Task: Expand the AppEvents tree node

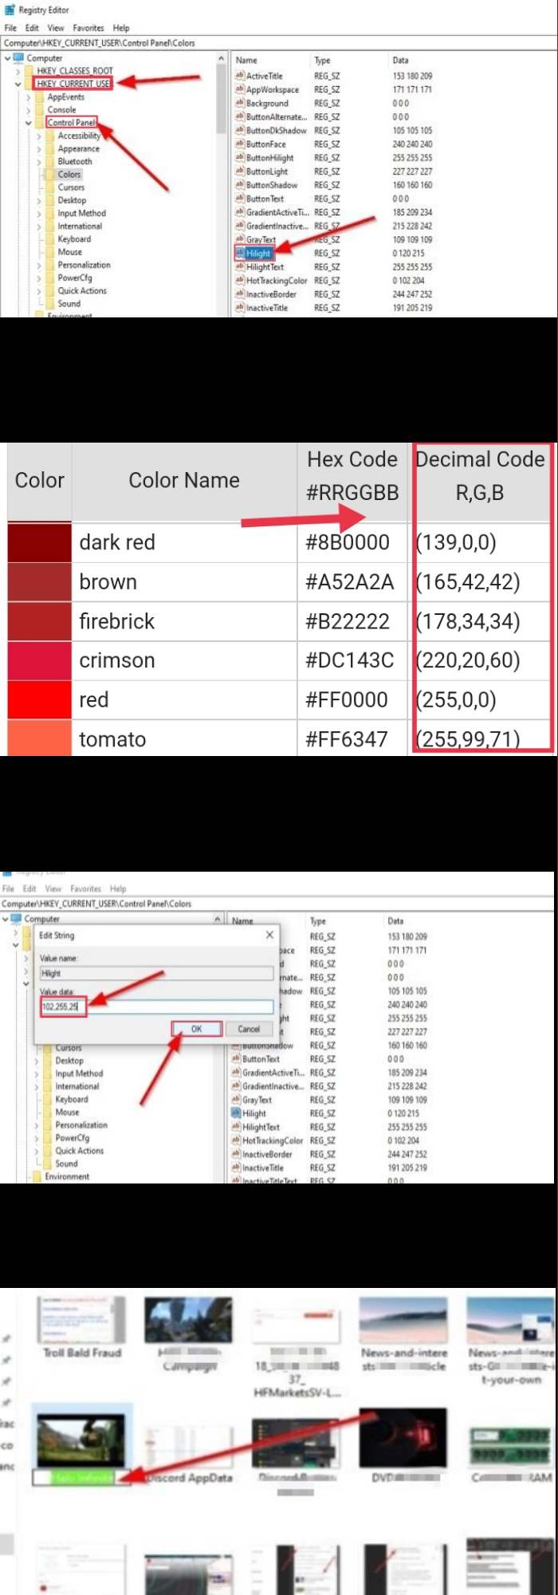Action: point(28,96)
